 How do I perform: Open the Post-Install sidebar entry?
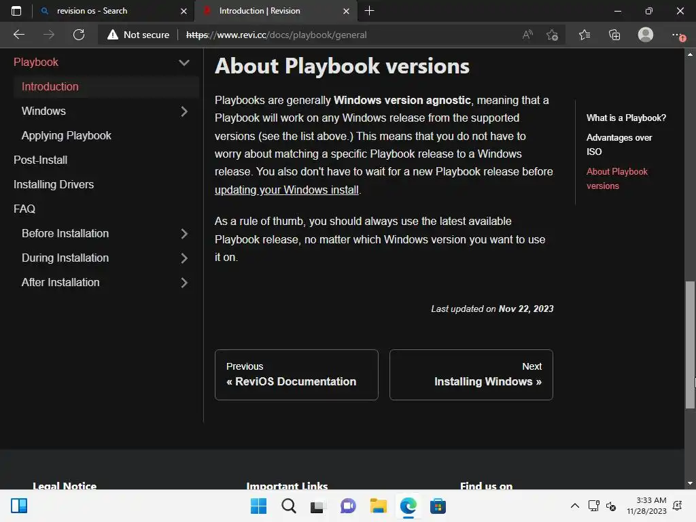pos(40,160)
